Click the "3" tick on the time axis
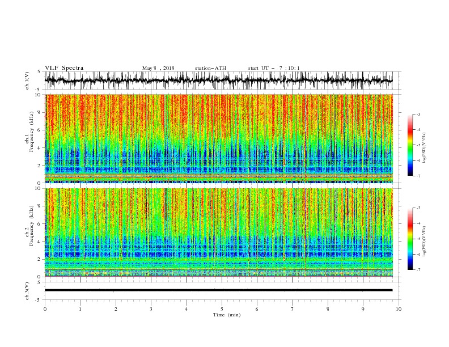Viewport: 449px width, 347px height. (151, 309)
